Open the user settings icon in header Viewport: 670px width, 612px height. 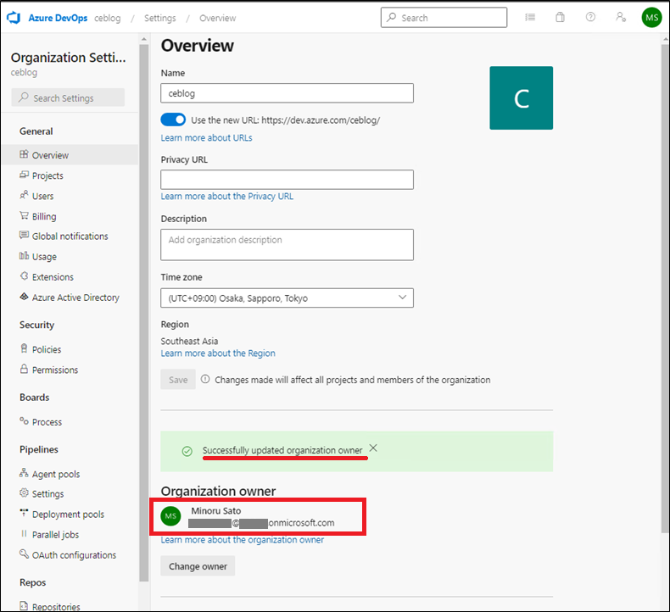pyautogui.click(x=621, y=17)
